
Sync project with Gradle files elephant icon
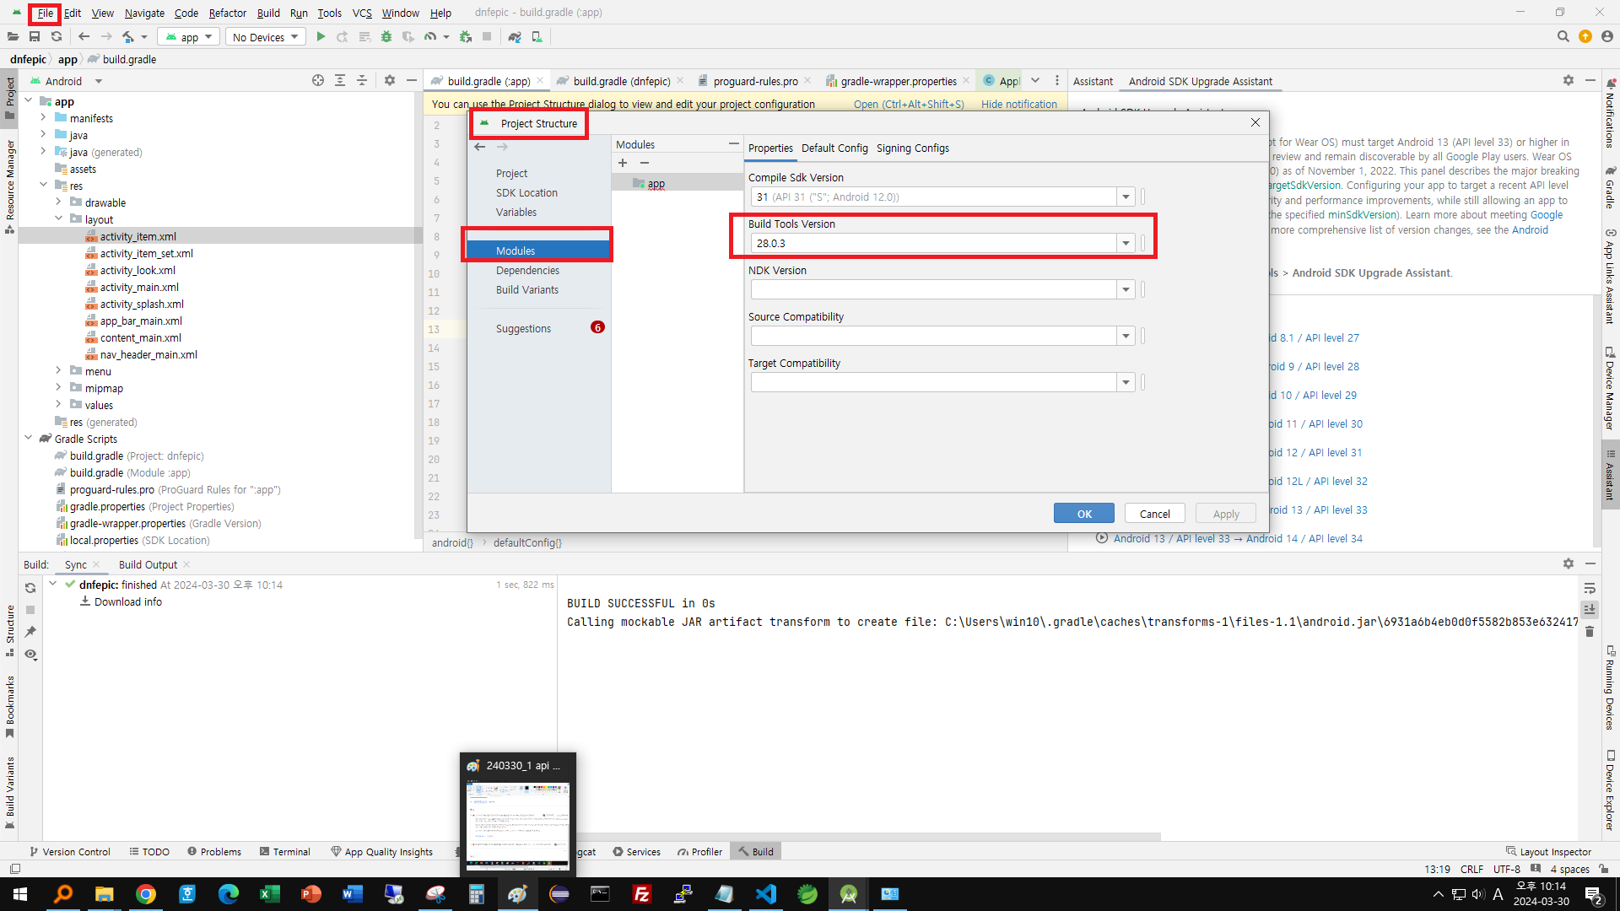[x=515, y=37]
